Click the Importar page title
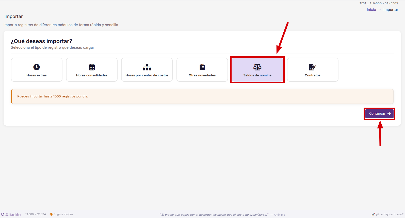 14,16
